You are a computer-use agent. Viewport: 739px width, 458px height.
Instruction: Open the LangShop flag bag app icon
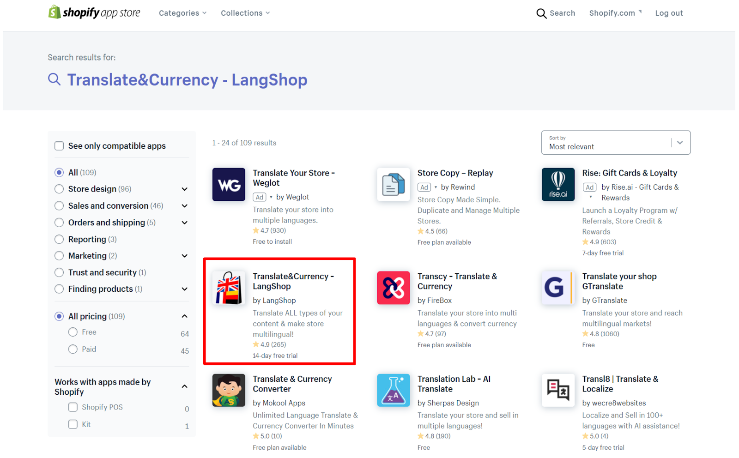[x=229, y=288]
